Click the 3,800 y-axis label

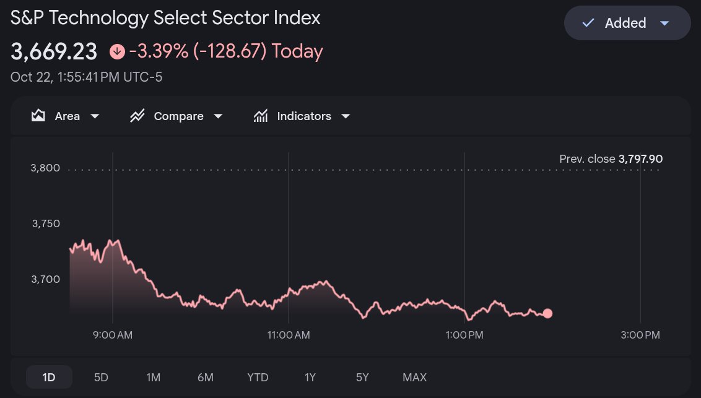click(45, 168)
